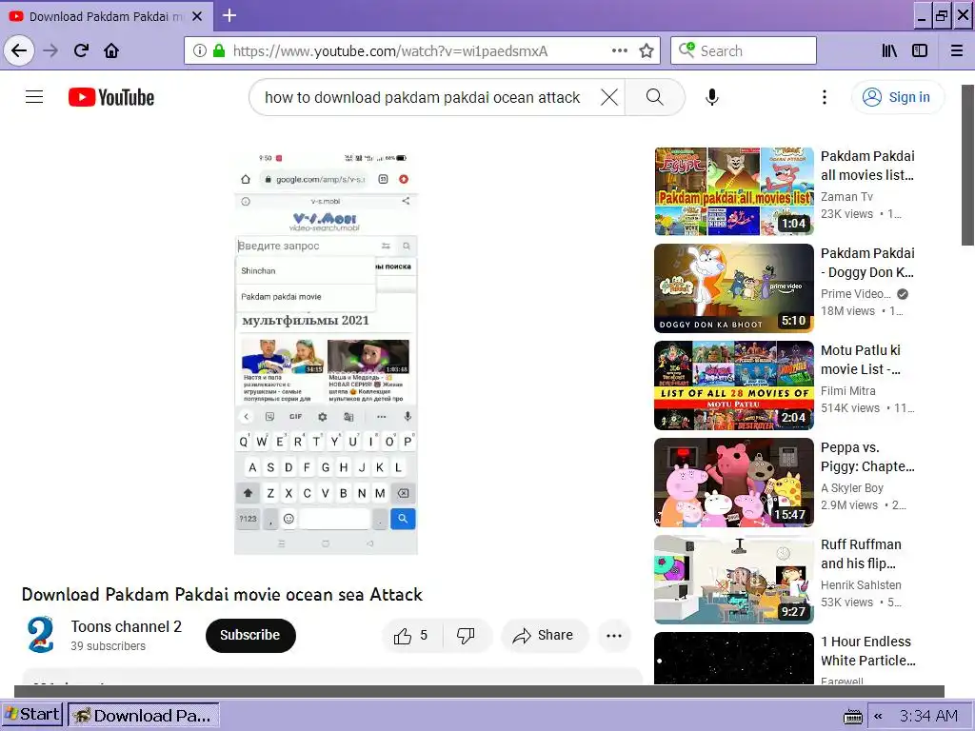Open more actions menu beside Share

point(614,635)
